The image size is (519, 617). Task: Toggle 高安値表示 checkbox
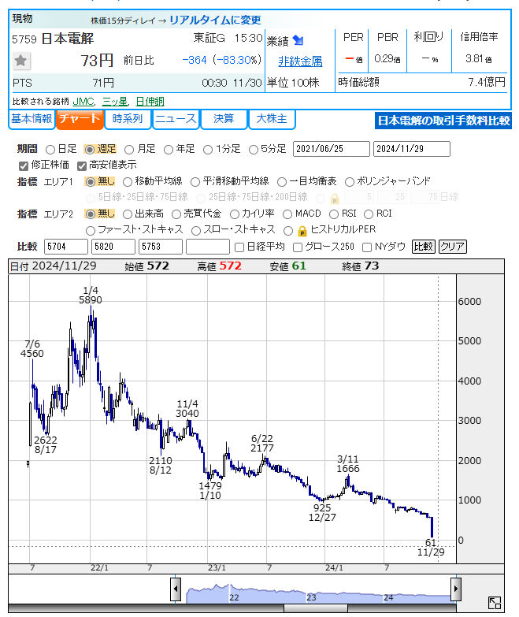point(81,165)
